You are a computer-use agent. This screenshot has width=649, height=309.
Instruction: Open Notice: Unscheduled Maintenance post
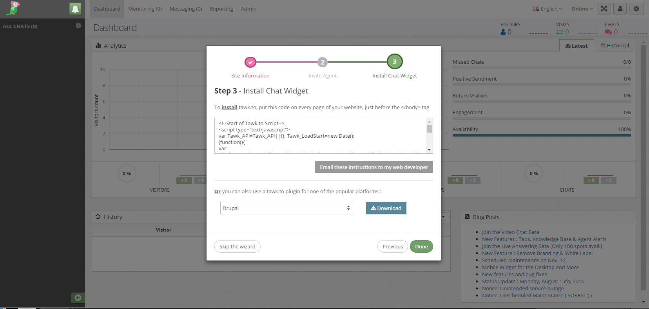pos(537,295)
